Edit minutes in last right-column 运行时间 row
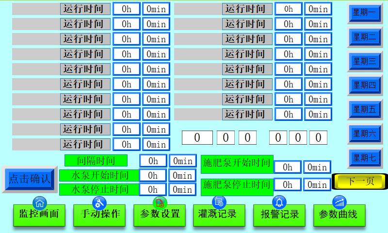The width and height of the screenshot is (388, 233). [x=318, y=114]
